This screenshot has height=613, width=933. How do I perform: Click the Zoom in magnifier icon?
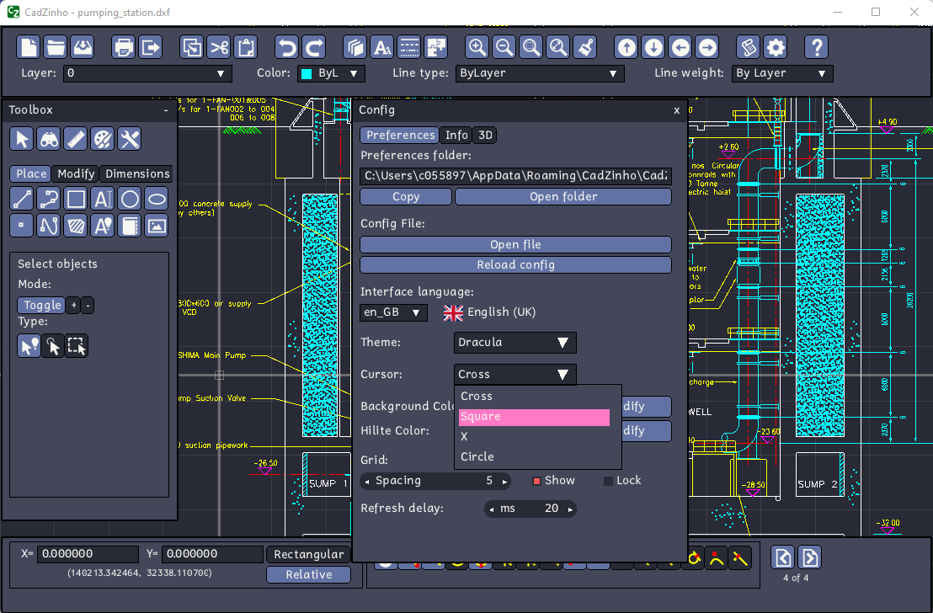(477, 47)
